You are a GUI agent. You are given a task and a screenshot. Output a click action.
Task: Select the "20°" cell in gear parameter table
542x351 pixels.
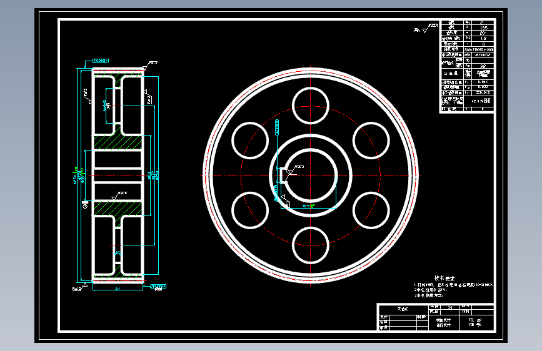pyautogui.click(x=483, y=33)
